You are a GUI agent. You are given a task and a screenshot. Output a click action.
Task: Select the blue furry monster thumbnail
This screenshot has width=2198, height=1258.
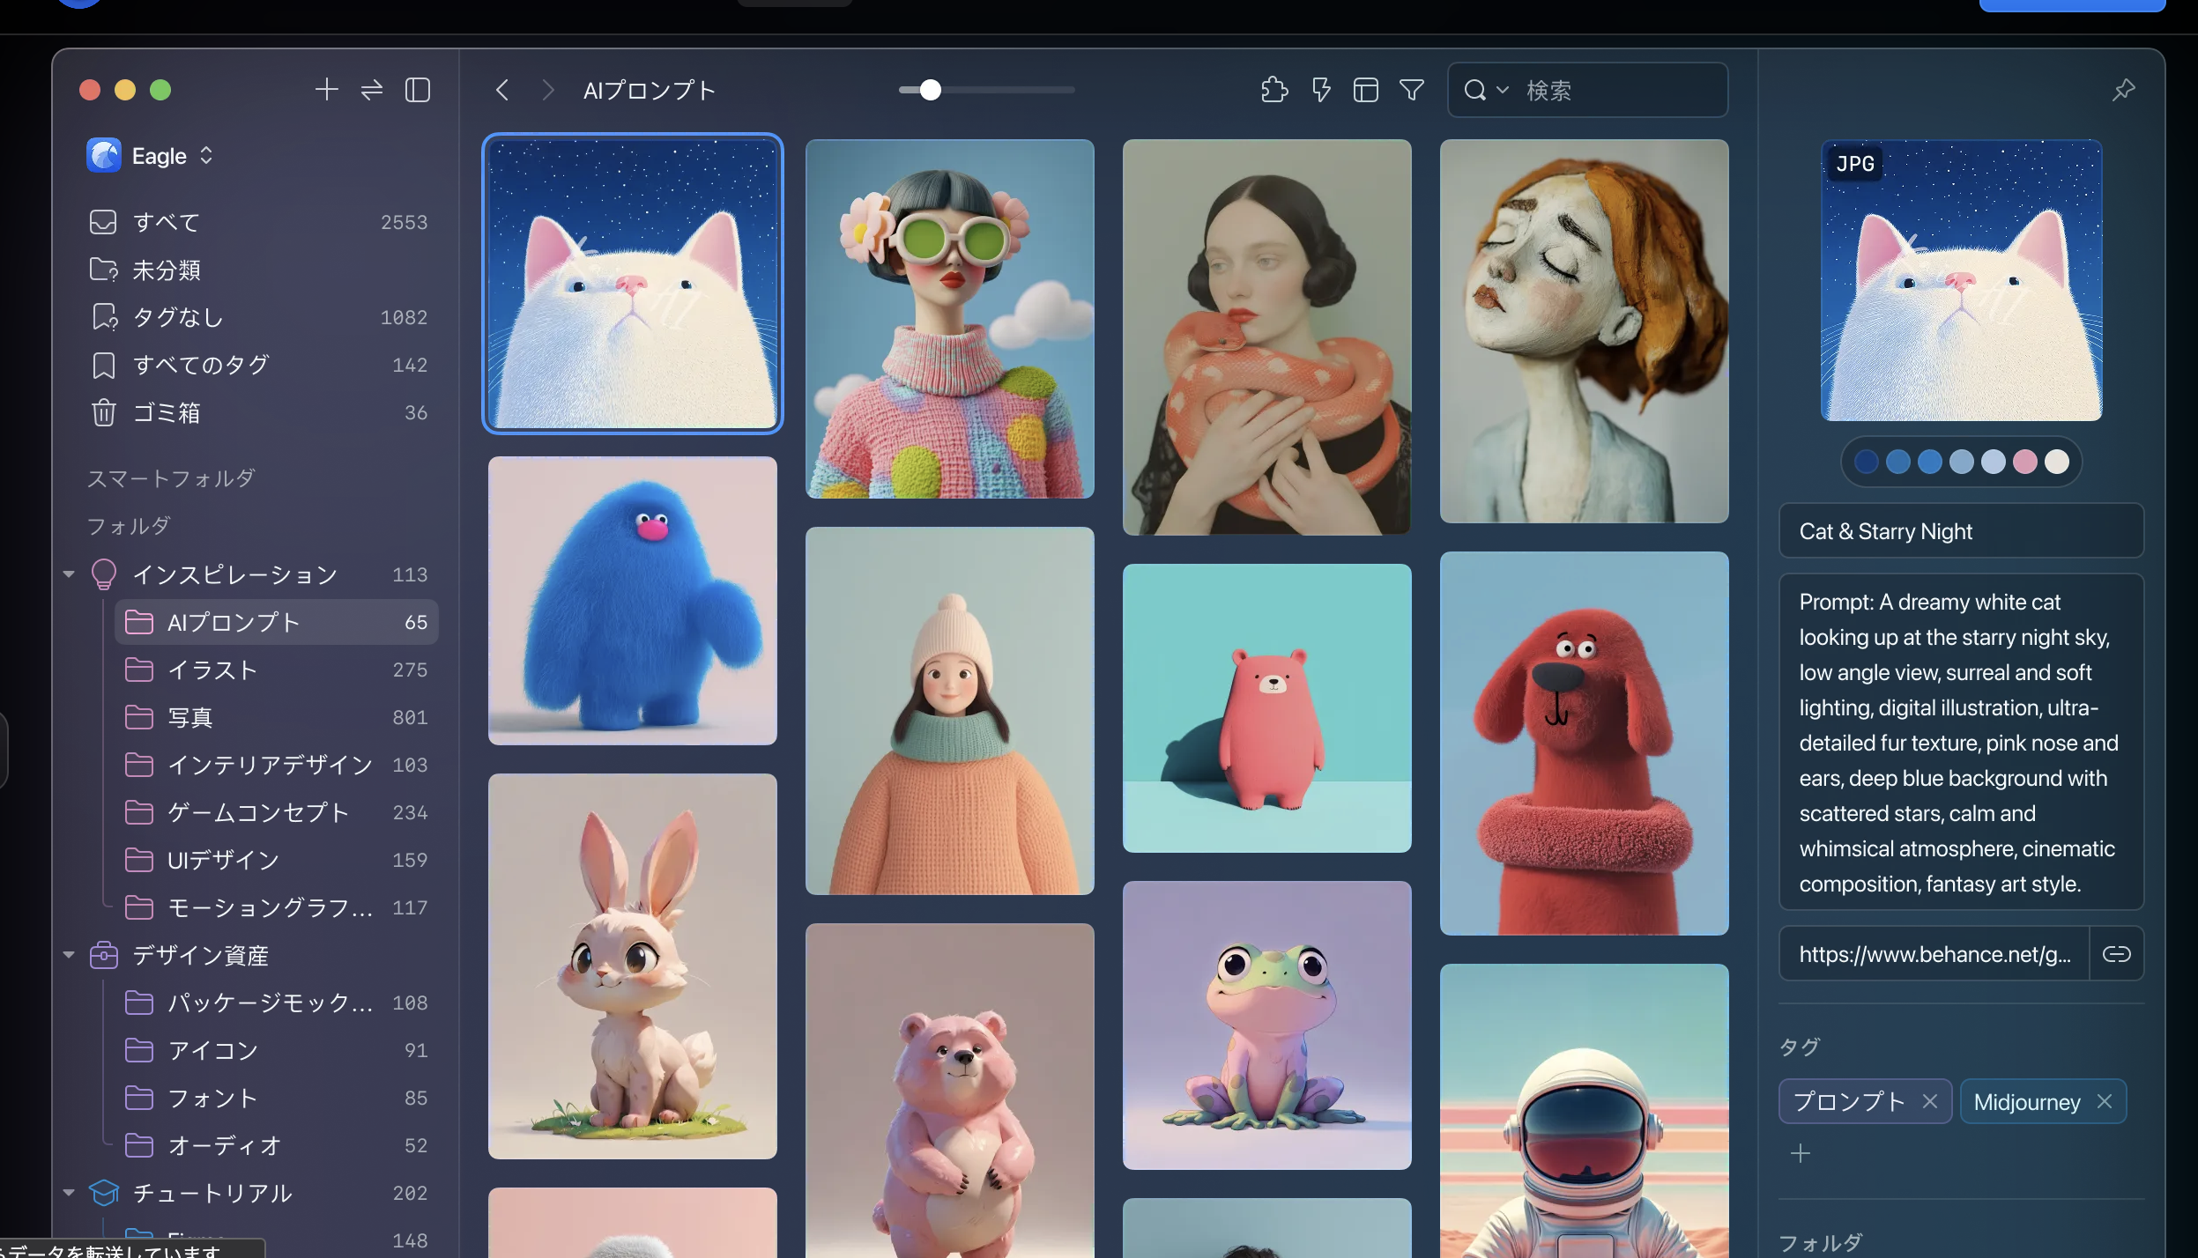coord(633,601)
